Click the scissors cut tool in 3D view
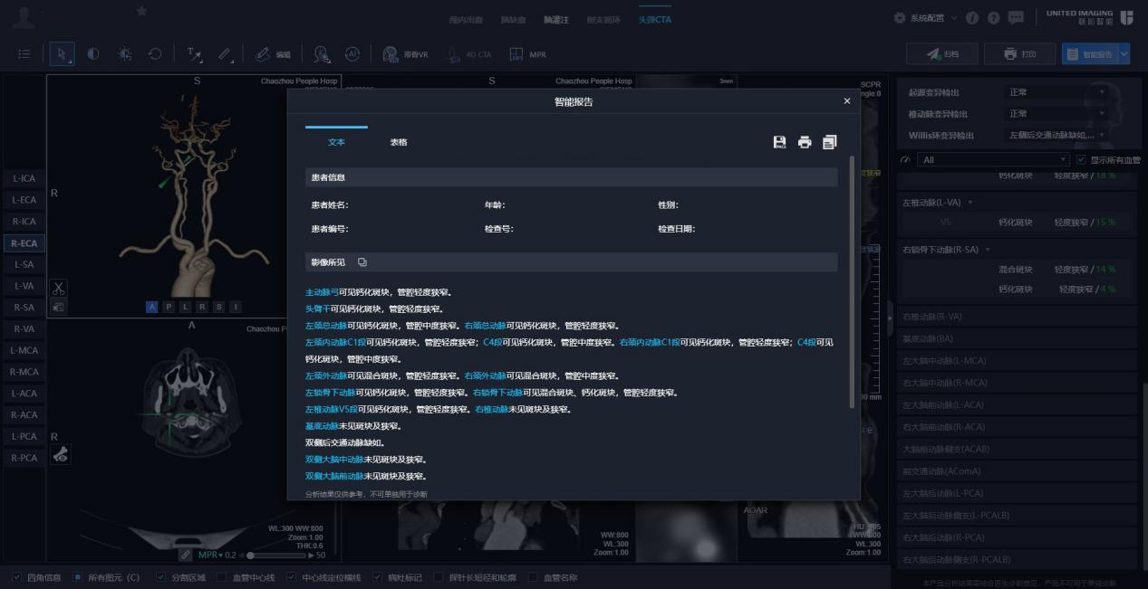Screen dimensions: 1148x589 point(59,289)
